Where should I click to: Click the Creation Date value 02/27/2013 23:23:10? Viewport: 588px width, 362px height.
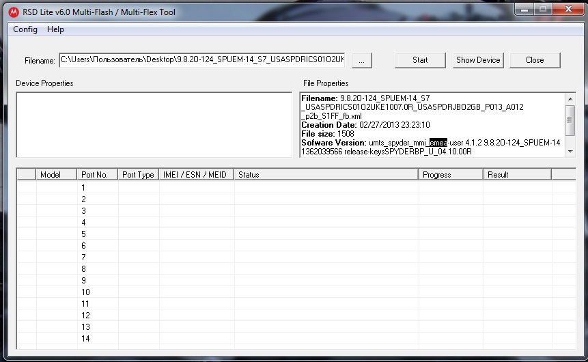pos(395,125)
